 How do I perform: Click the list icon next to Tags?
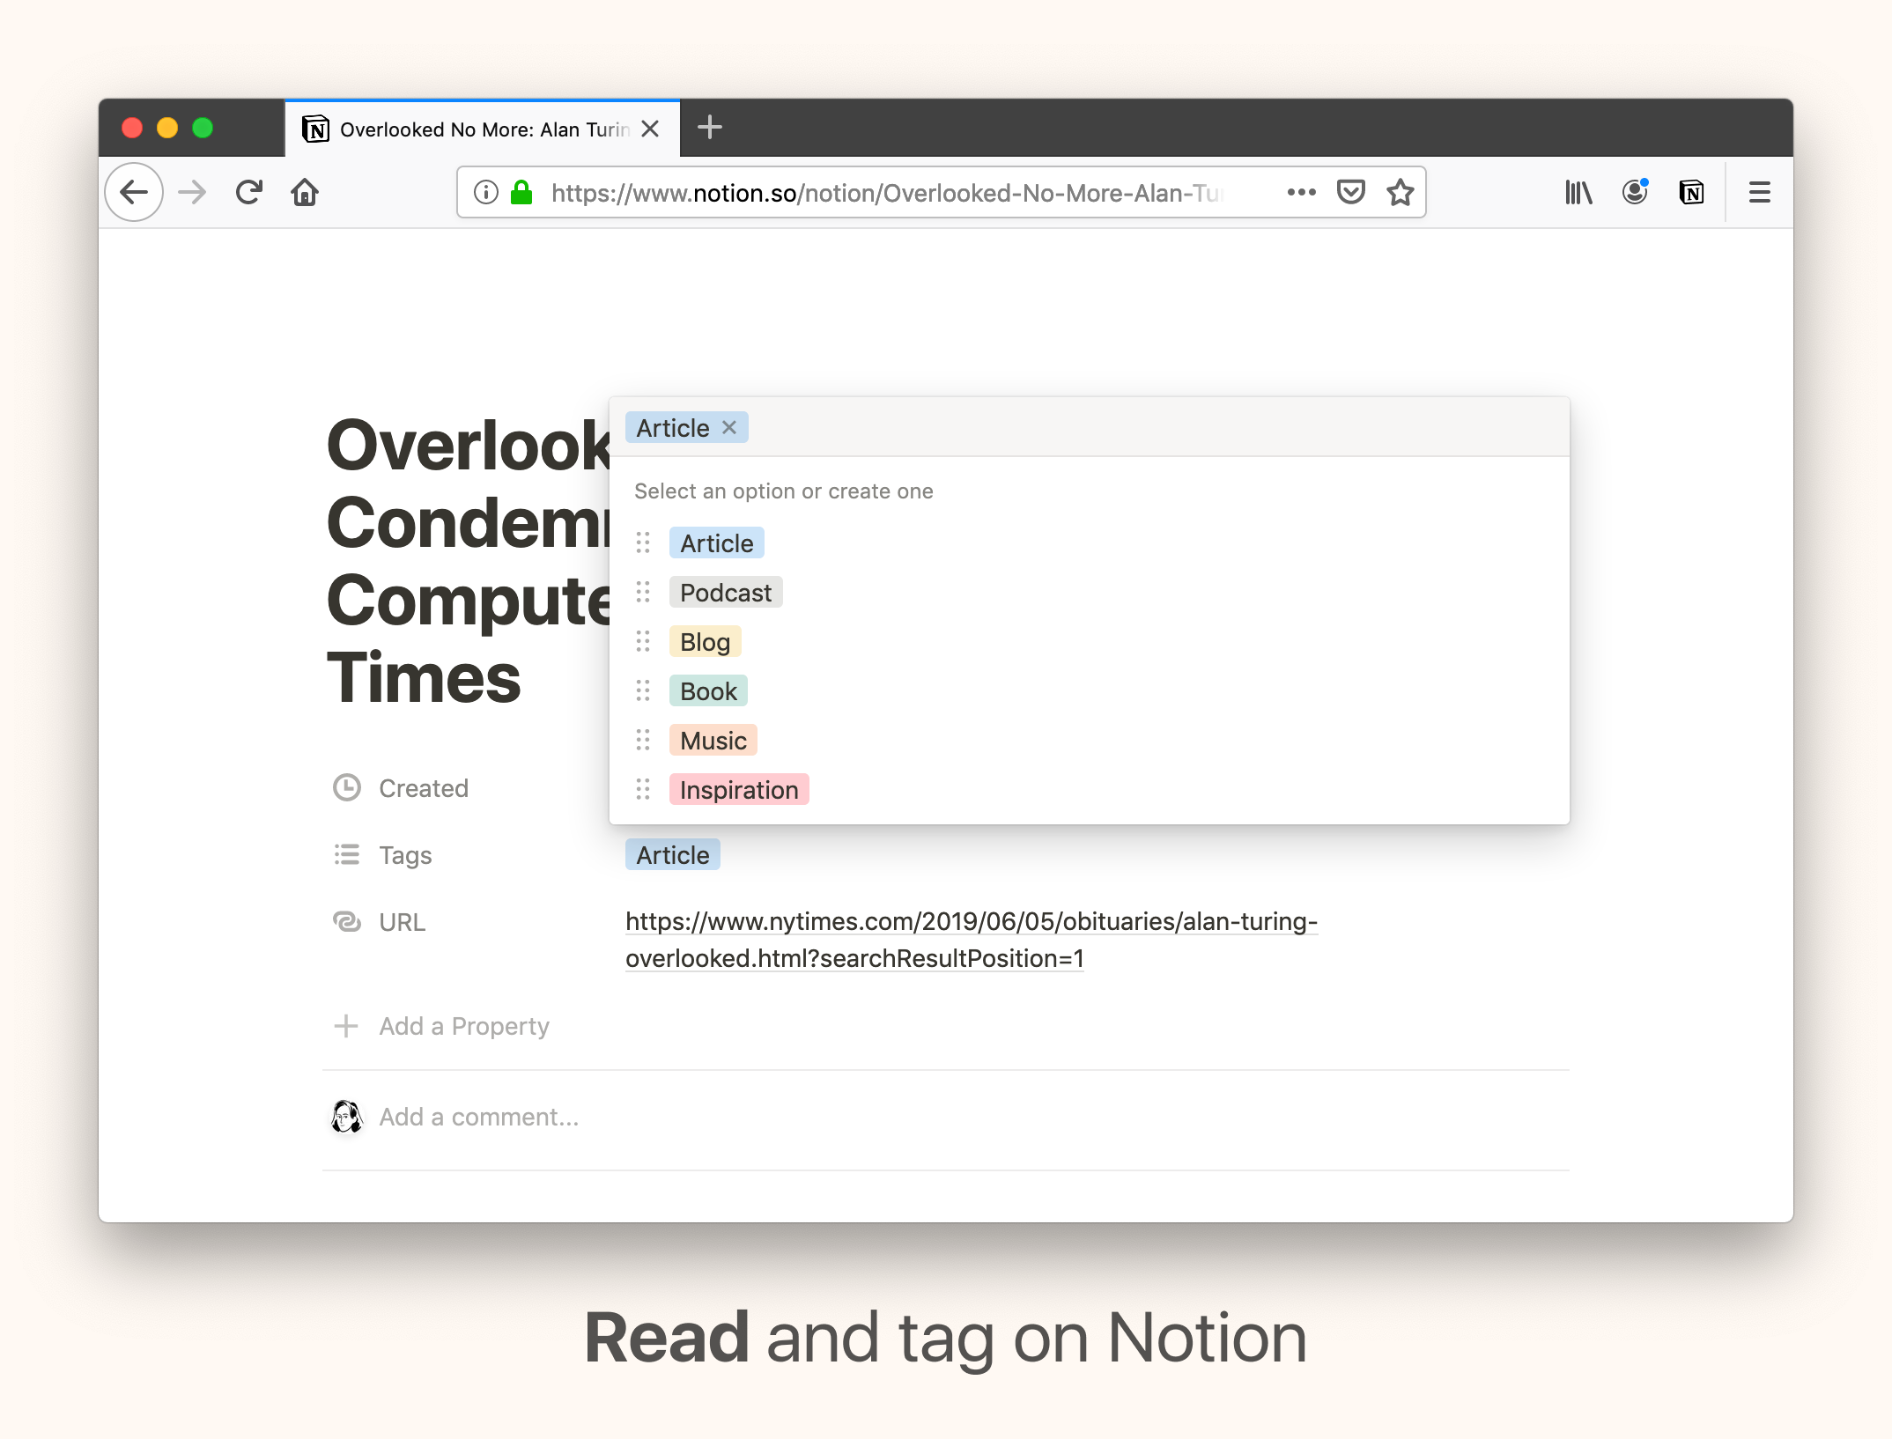(347, 854)
